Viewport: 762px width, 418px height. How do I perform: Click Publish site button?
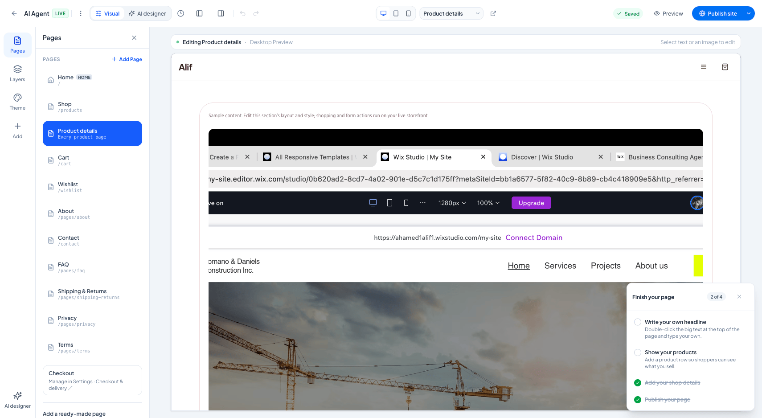[x=717, y=13]
